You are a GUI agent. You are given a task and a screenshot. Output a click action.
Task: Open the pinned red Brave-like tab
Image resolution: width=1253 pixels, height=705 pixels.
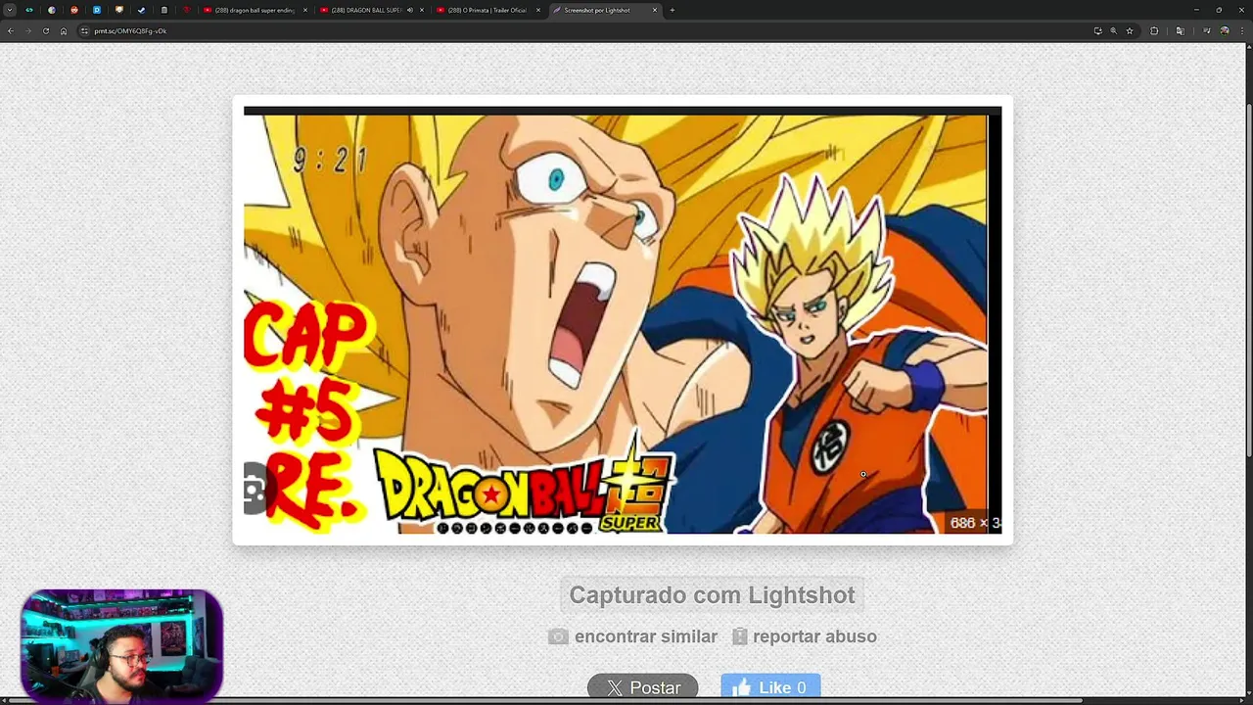point(185,10)
